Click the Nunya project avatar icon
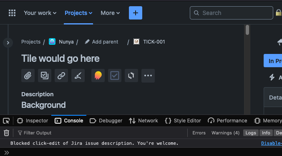Image resolution: width=282 pixels, height=156 pixels. [52, 41]
